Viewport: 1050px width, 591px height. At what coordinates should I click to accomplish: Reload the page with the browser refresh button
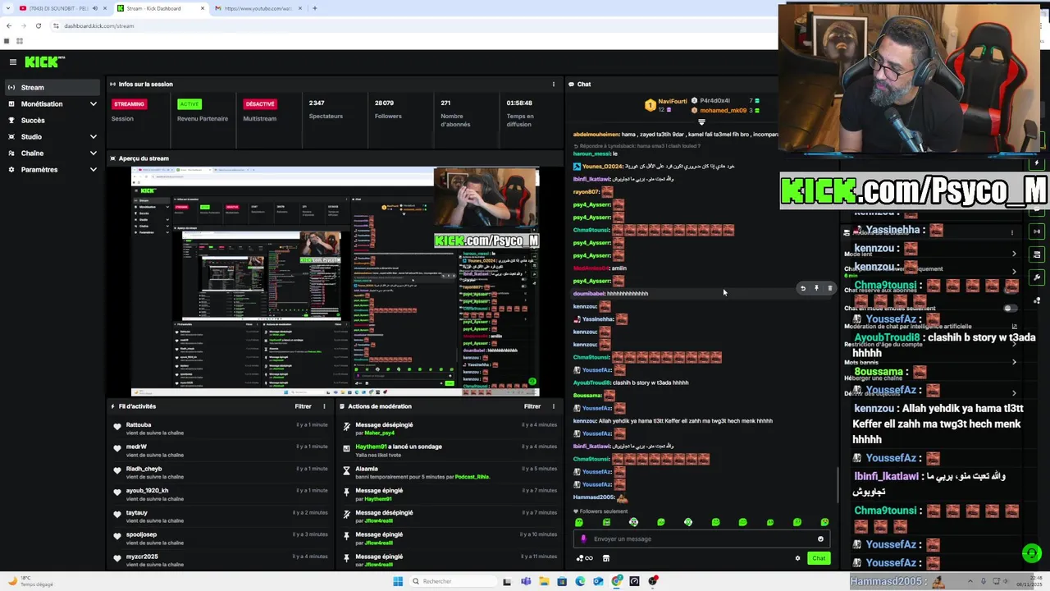click(x=38, y=25)
